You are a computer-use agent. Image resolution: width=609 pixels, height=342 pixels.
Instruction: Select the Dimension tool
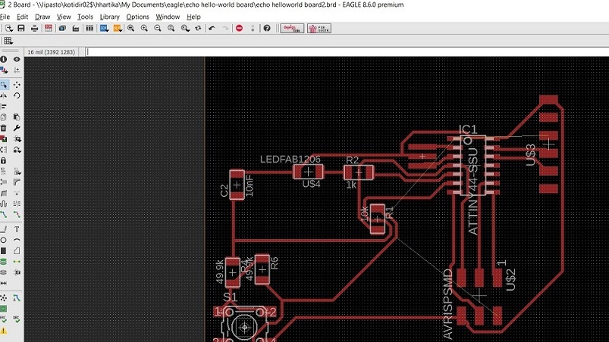[x=4, y=283]
